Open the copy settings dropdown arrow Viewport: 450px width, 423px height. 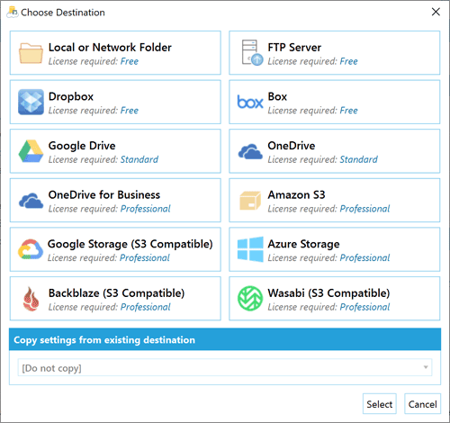(x=426, y=367)
